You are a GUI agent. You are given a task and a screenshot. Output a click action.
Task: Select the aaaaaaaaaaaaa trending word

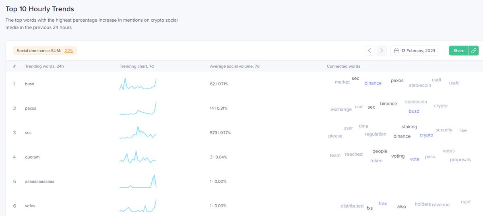(x=39, y=181)
